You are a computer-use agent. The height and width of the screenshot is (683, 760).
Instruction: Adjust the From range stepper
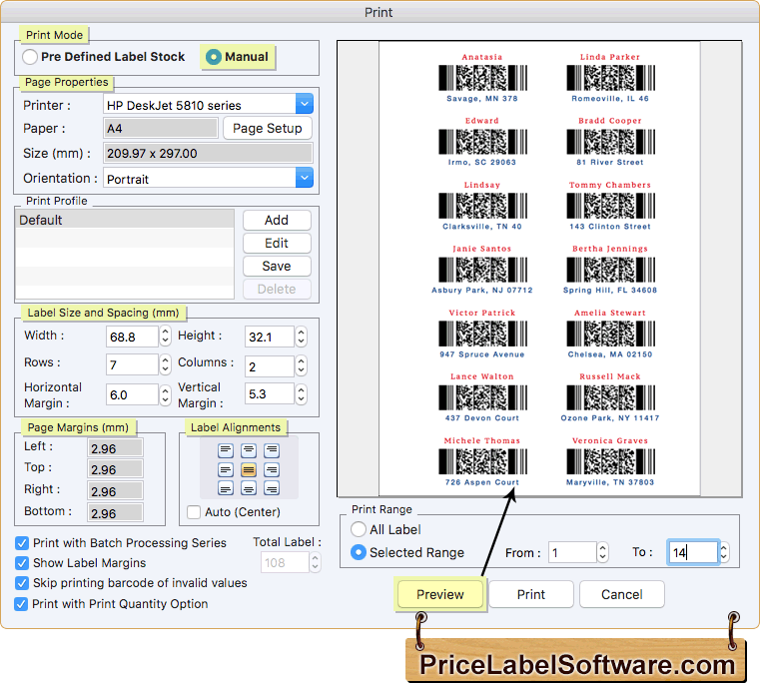point(602,551)
